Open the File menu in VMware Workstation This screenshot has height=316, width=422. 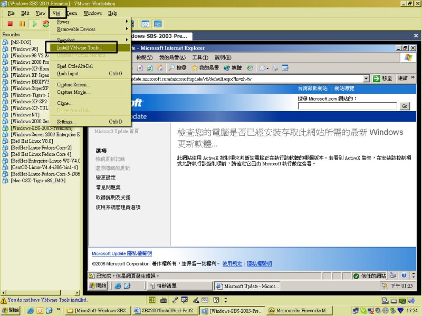tap(11, 13)
